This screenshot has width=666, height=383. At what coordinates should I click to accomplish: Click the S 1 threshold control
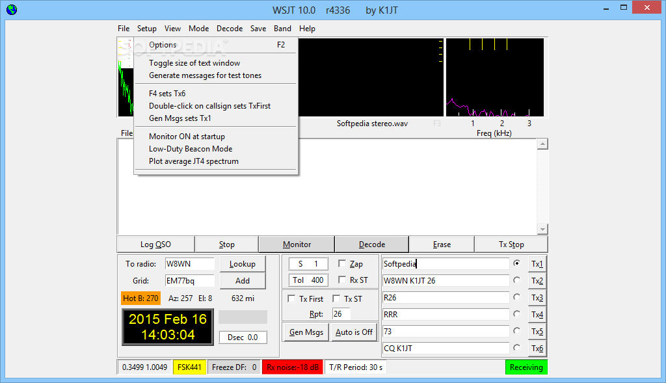pyautogui.click(x=308, y=264)
